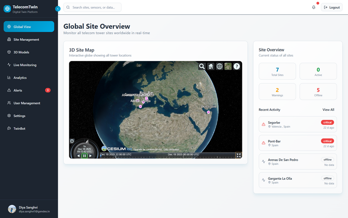Select the Dubai Site marker on globe
The width and height of the screenshot is (348, 218).
point(208,112)
